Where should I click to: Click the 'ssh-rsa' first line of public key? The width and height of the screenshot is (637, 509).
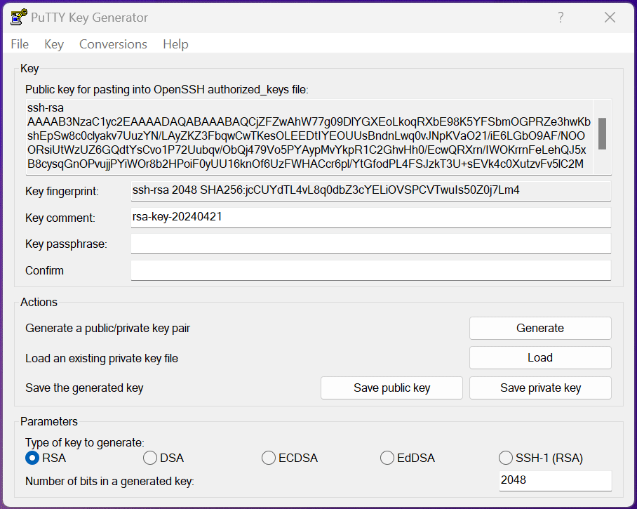pyautogui.click(x=46, y=107)
